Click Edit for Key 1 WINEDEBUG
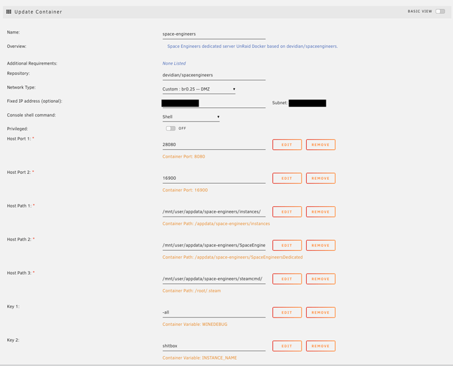 (287, 312)
